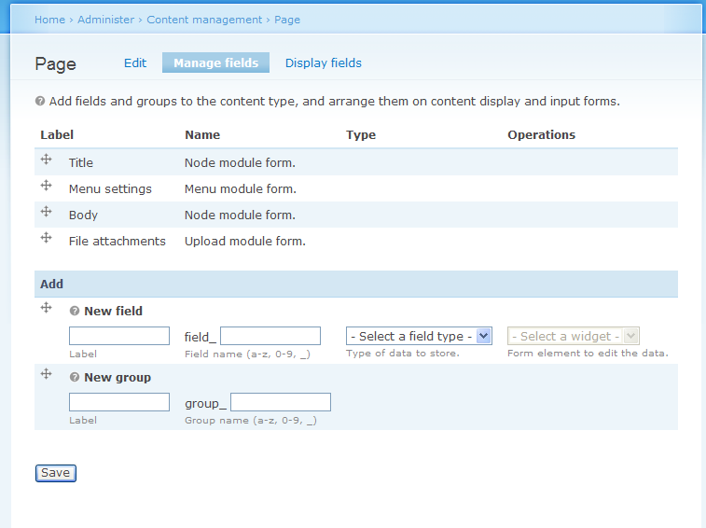706x528 pixels.
Task: Click the drag handle beside Title row
Action: pos(46,159)
